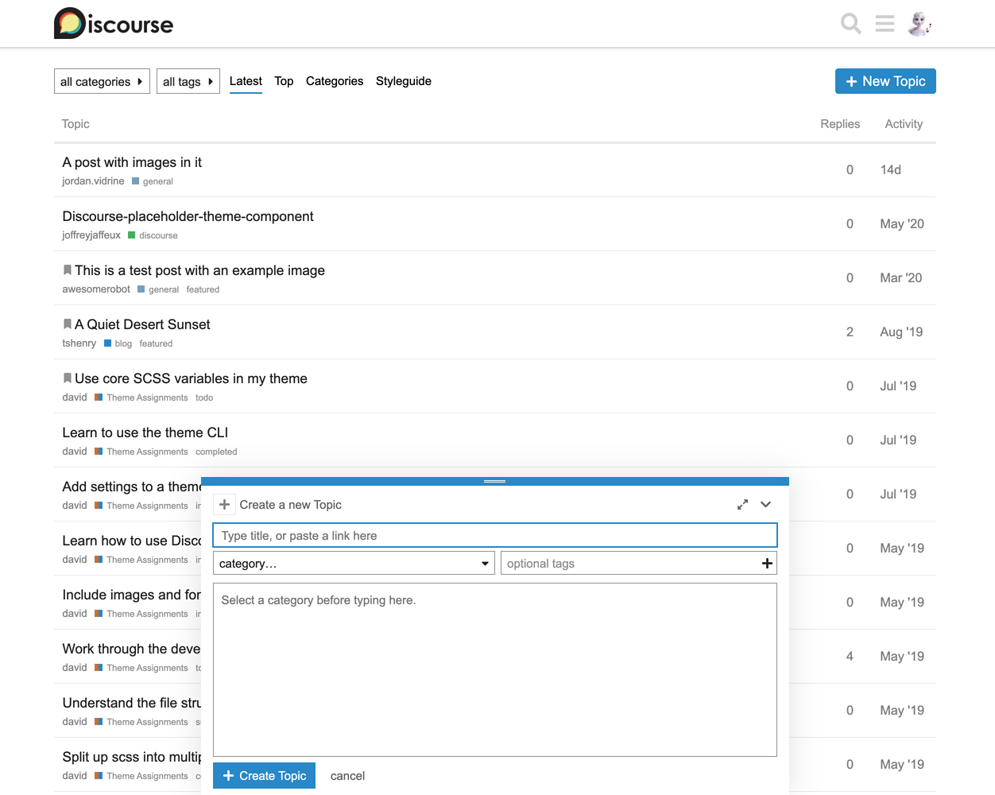The height and width of the screenshot is (795, 995).
Task: Click the New Topic button
Action: [885, 81]
